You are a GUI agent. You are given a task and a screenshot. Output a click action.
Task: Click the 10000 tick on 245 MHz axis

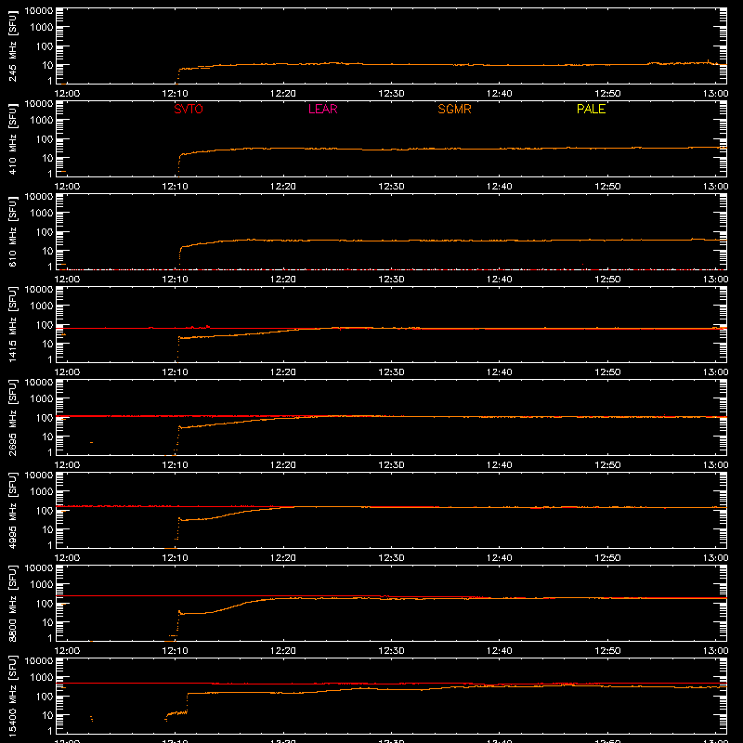pyautogui.click(x=39, y=11)
